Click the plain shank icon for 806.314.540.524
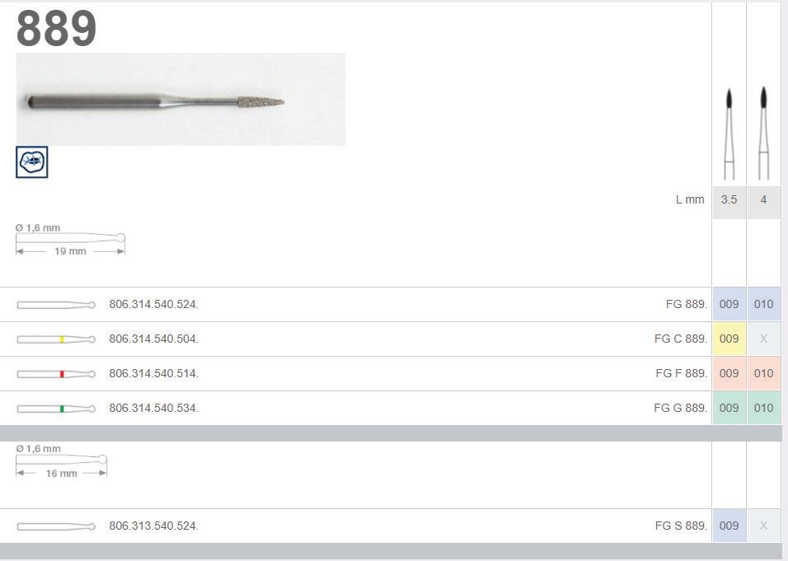The height and width of the screenshot is (561, 788). tap(56, 305)
